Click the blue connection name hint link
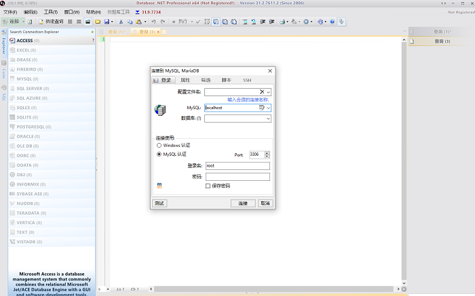 click(248, 100)
